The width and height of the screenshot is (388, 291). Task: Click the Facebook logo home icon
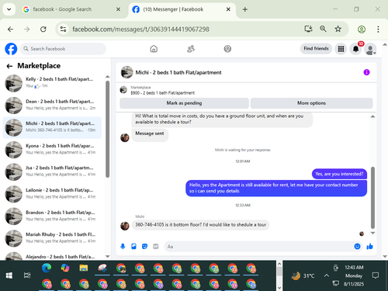[11, 49]
